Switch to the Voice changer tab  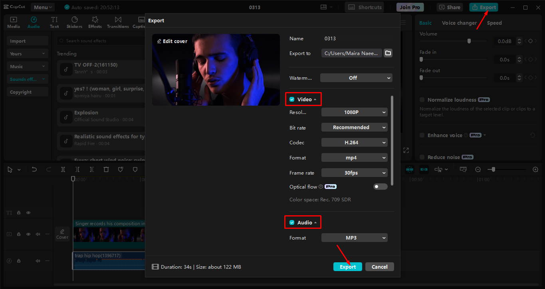point(460,23)
